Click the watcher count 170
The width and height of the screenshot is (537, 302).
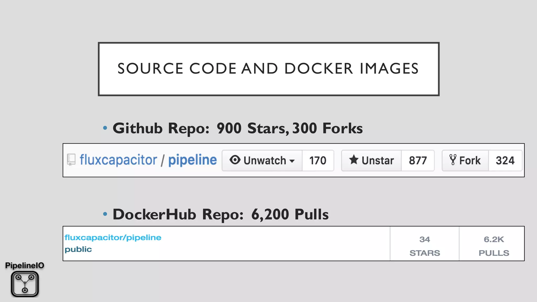[x=318, y=160]
